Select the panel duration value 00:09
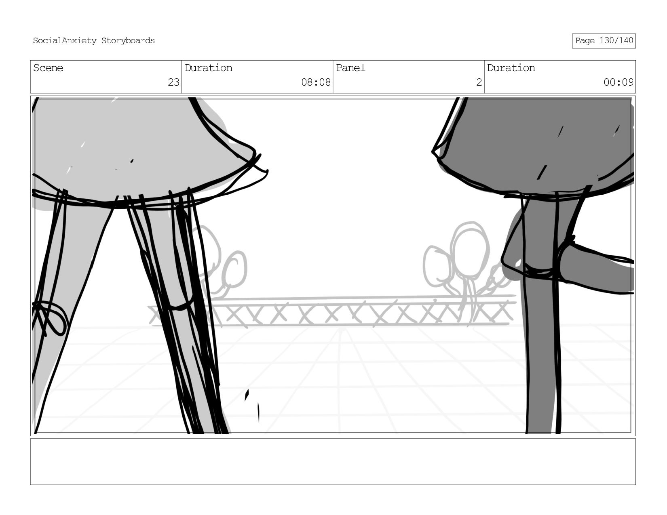This screenshot has width=667, height=515. 618,82
